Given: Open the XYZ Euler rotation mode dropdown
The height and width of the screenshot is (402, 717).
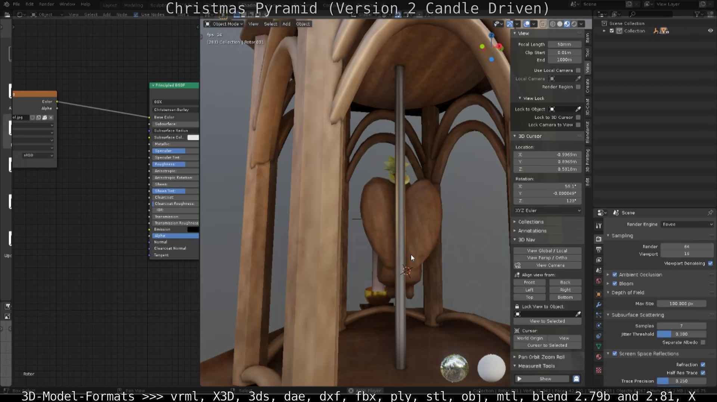Looking at the screenshot, I should [x=547, y=210].
